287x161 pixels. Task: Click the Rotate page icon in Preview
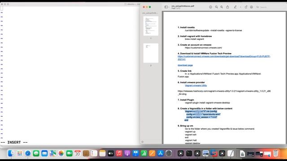pyautogui.click(x=246, y=7)
